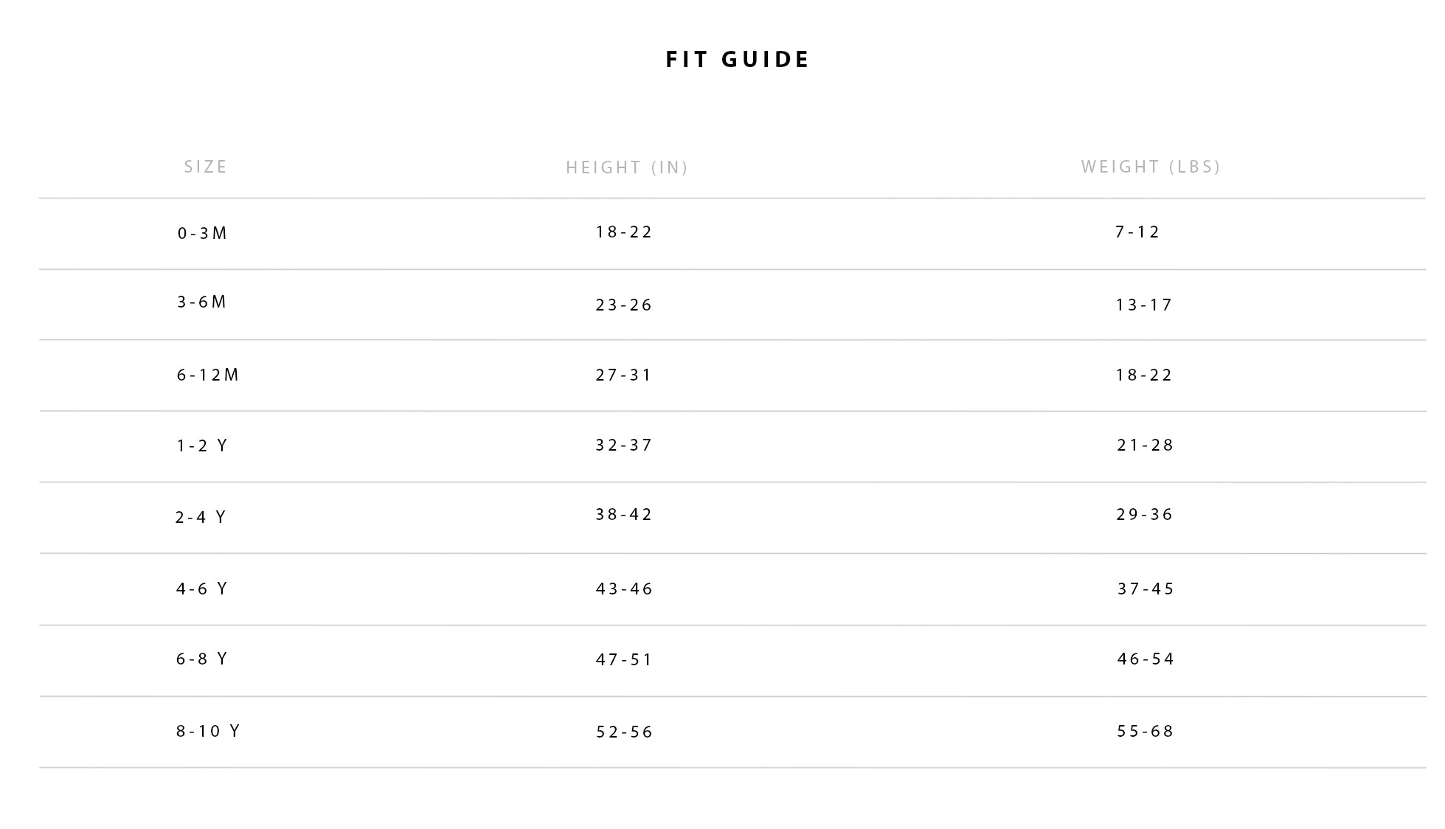
Task: Select the 1-2 Y size label
Action: pos(202,445)
